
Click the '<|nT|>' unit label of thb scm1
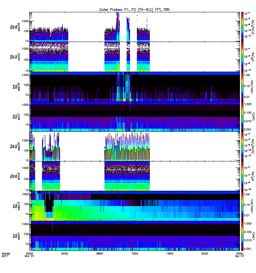[253, 116]
